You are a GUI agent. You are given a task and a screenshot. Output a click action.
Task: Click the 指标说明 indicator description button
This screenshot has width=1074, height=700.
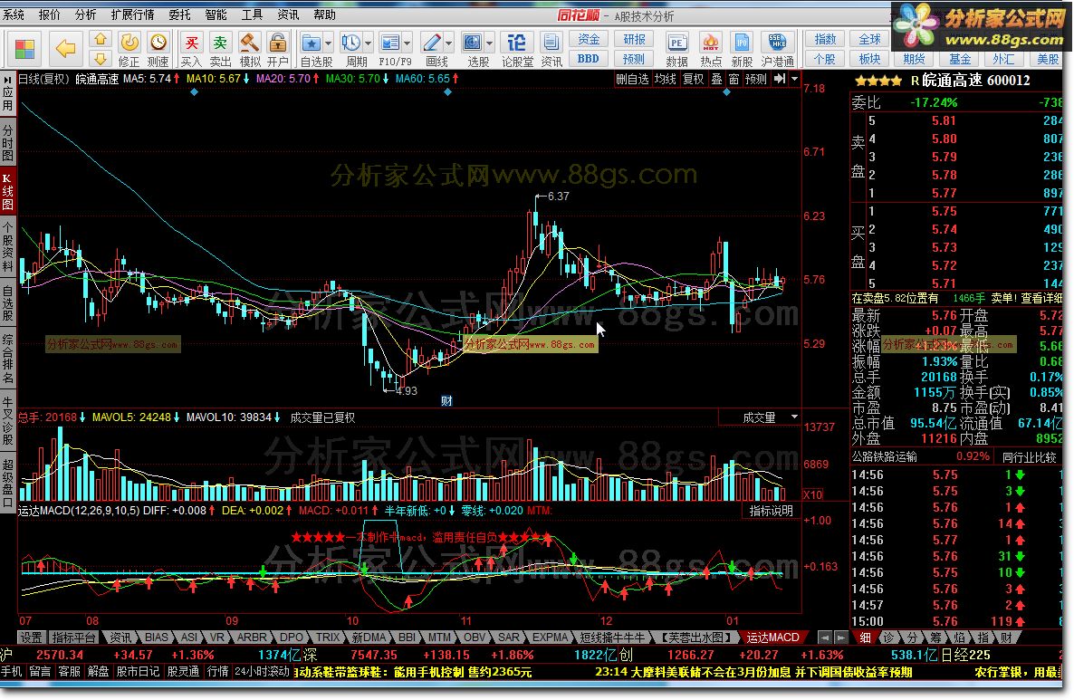click(771, 511)
